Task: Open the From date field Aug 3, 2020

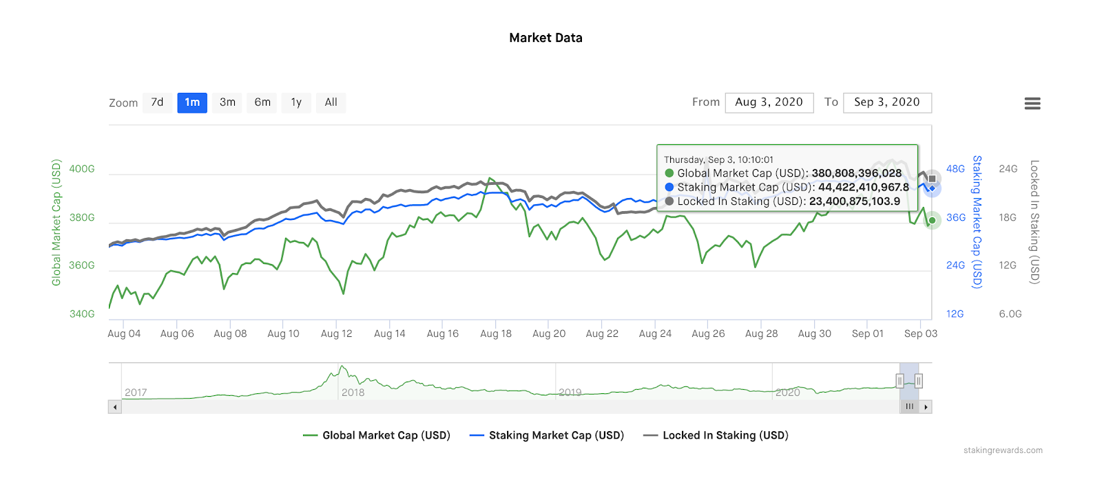Action: (x=769, y=102)
